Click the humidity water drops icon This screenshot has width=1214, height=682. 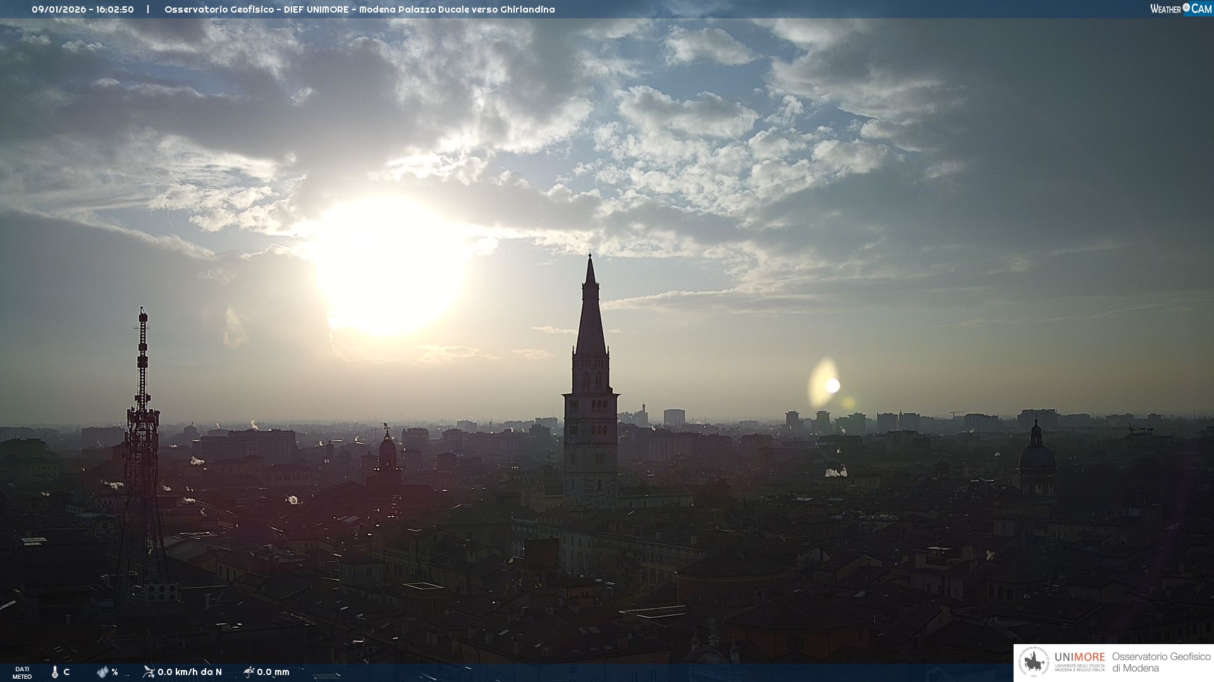[x=102, y=672]
